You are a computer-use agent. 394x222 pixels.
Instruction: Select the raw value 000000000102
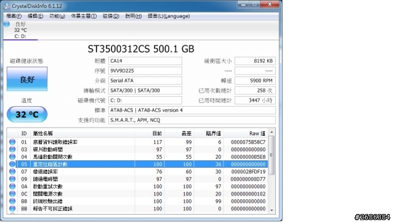point(248,194)
